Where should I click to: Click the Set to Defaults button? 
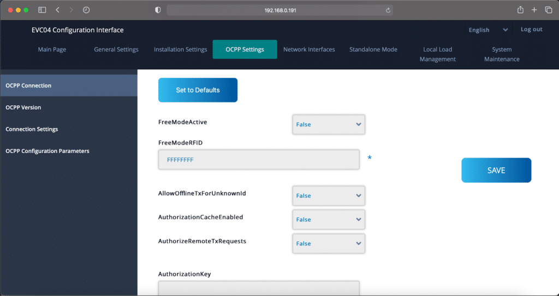tap(198, 90)
